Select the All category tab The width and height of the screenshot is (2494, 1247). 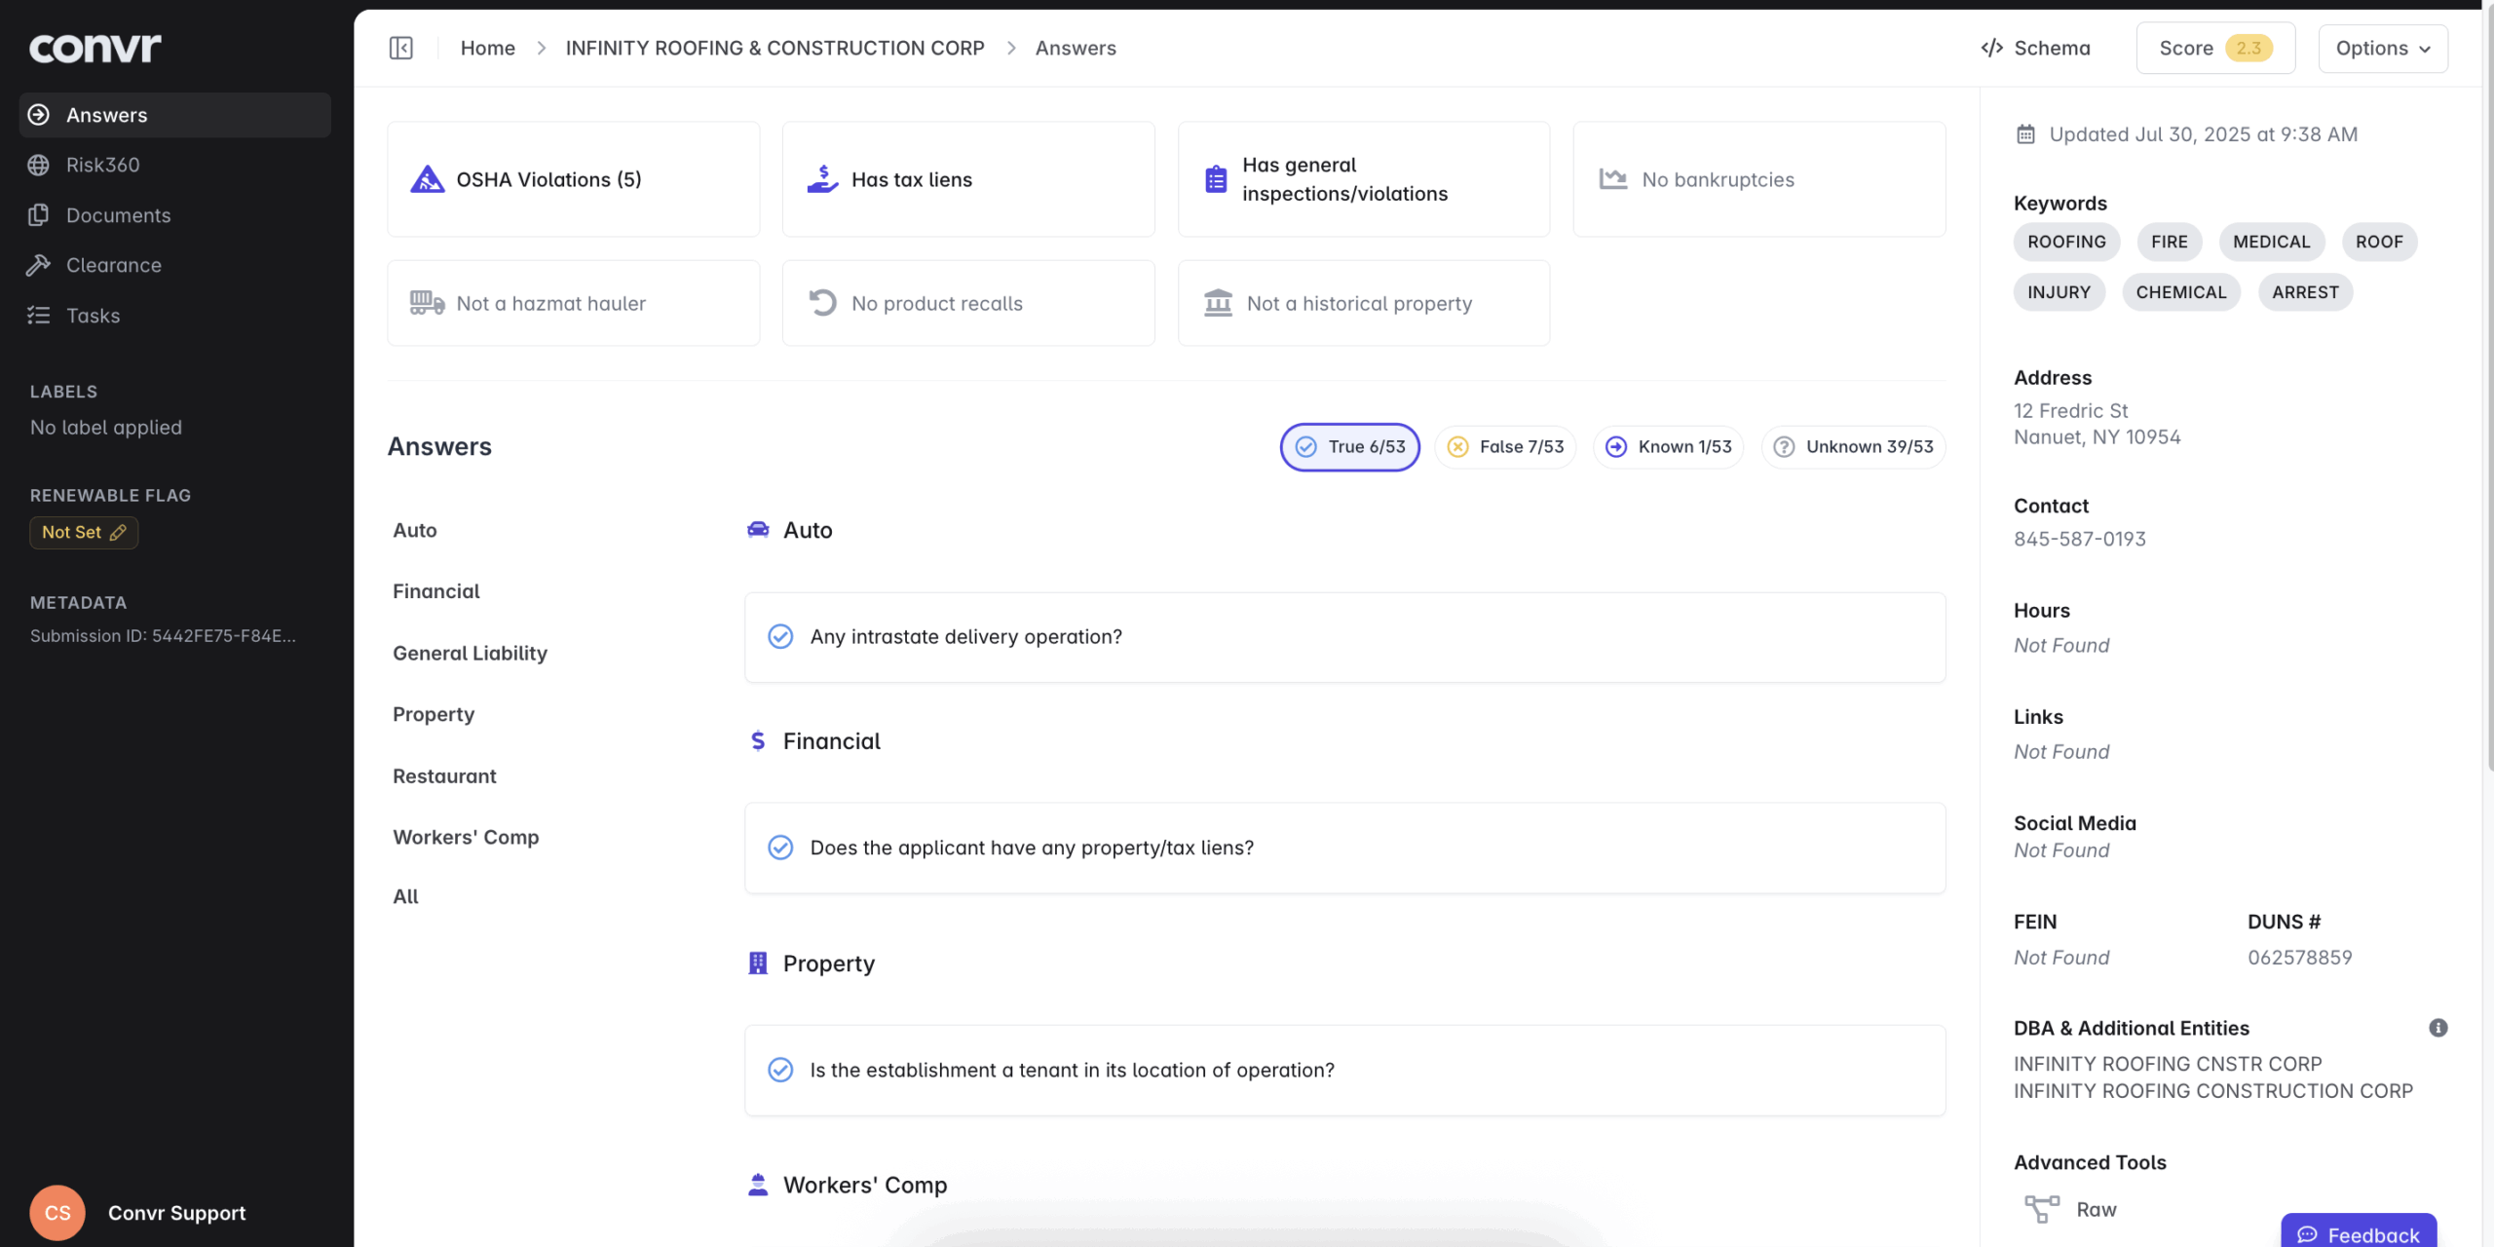tap(405, 896)
